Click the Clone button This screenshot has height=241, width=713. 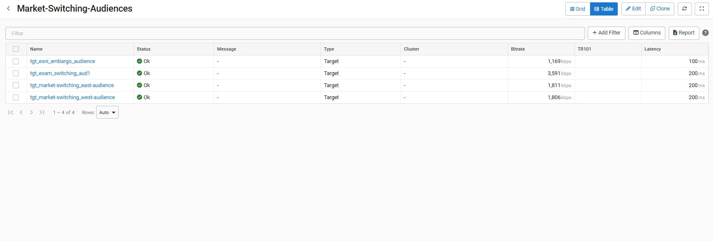[x=660, y=9]
